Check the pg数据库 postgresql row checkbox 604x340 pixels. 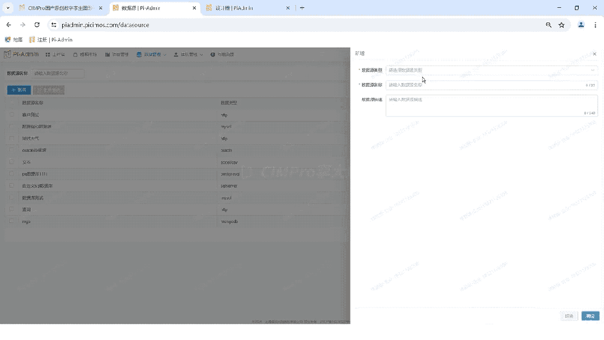click(x=12, y=174)
